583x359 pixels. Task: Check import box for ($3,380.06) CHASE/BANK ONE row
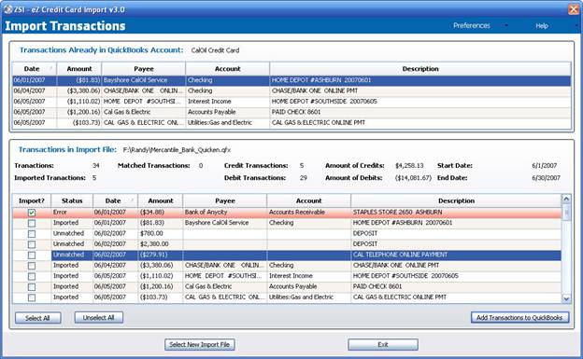tap(32, 266)
